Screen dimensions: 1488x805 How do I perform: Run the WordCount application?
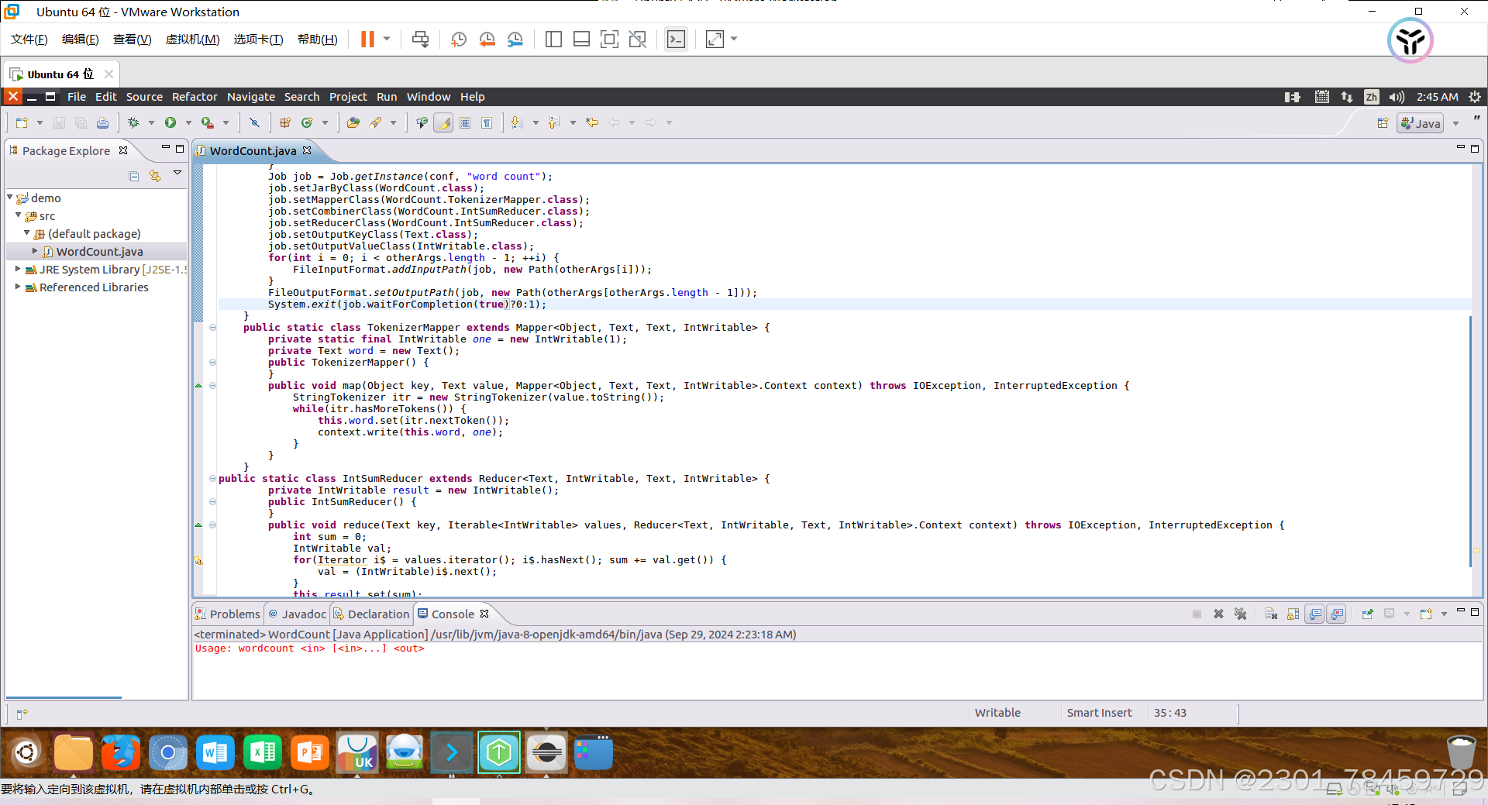(x=170, y=122)
